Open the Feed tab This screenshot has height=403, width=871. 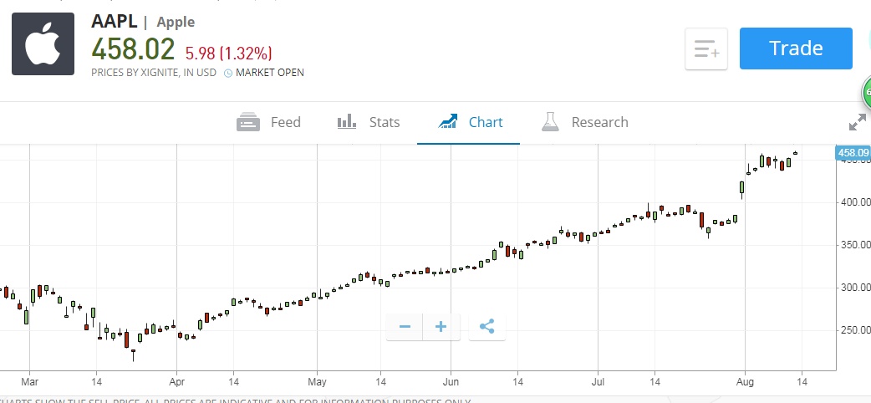269,122
